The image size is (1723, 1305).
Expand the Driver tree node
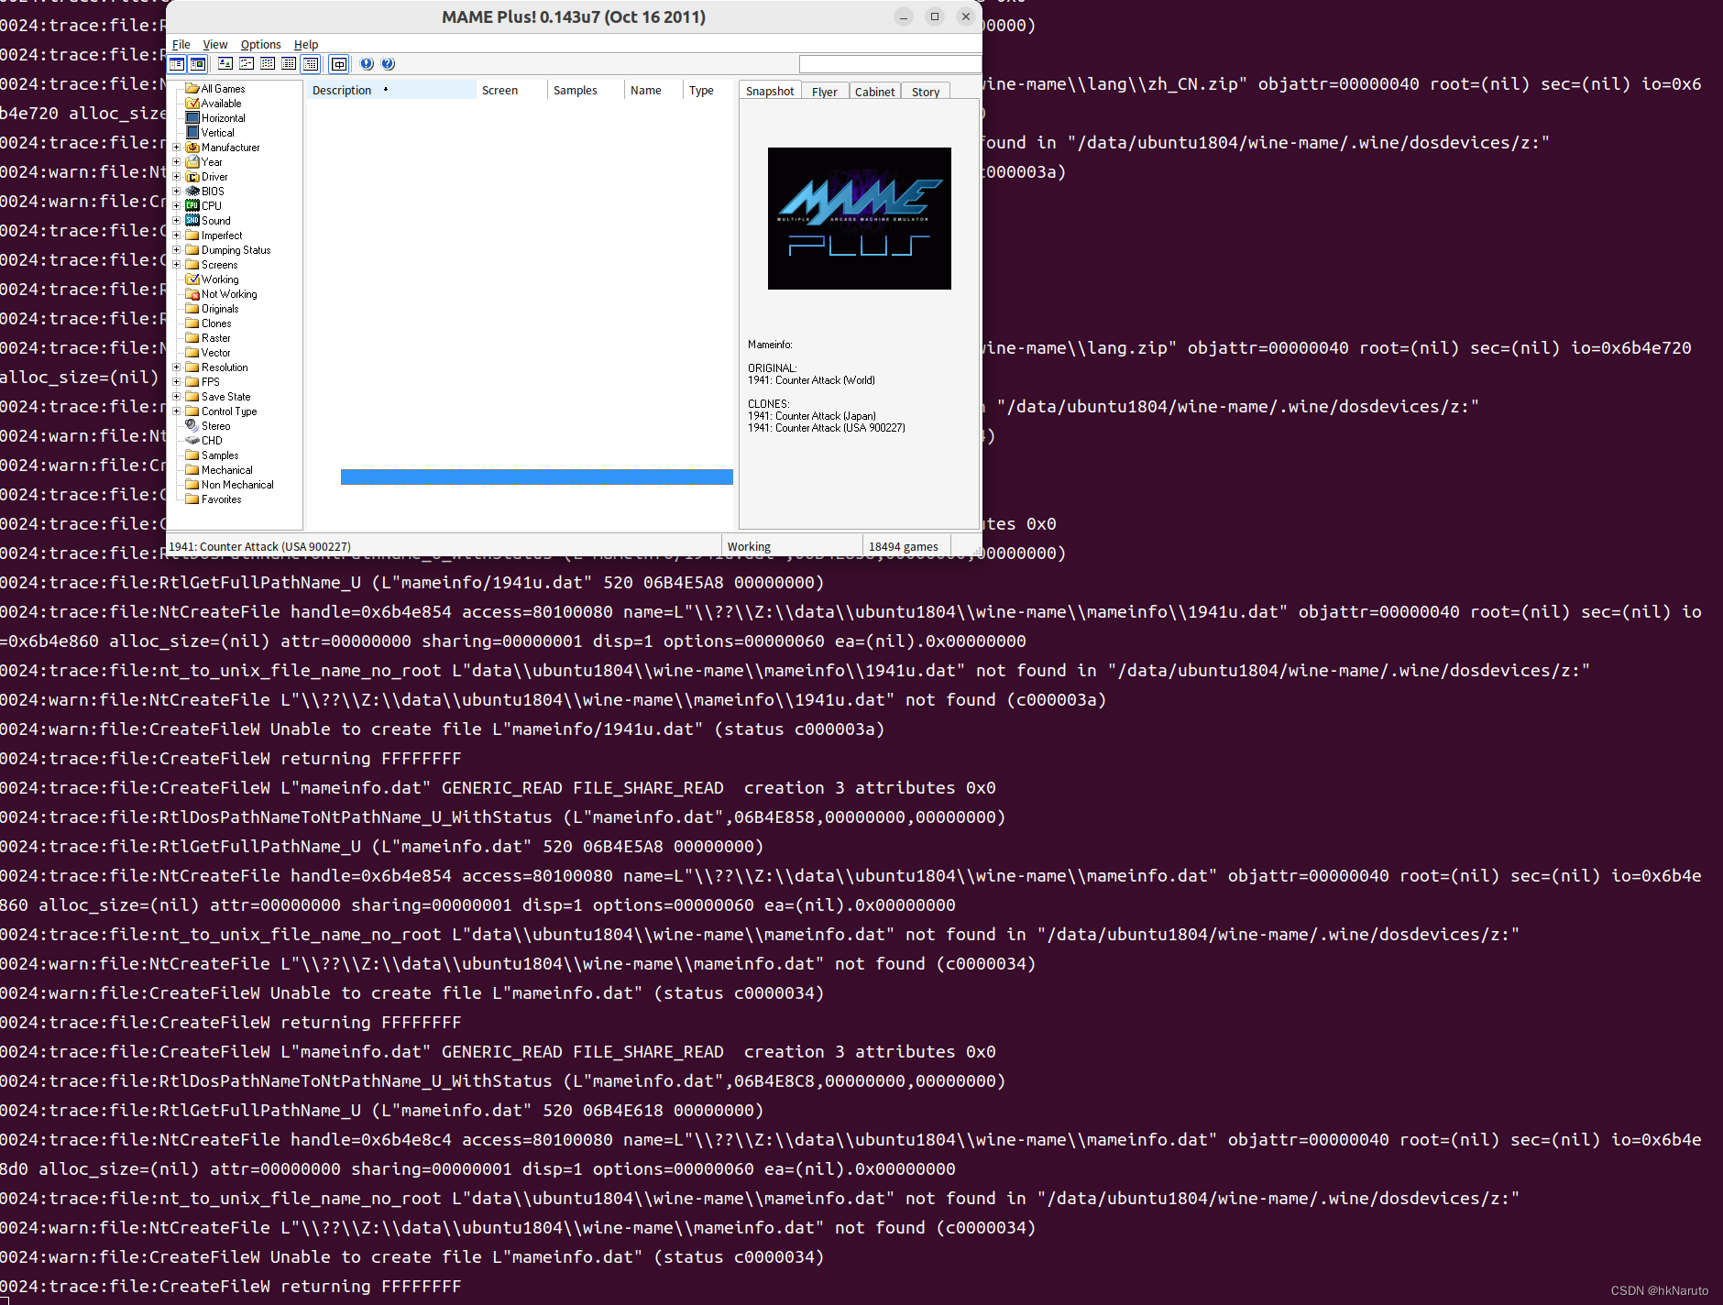(177, 177)
